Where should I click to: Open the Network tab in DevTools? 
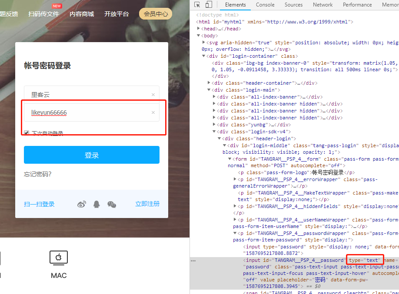[323, 5]
